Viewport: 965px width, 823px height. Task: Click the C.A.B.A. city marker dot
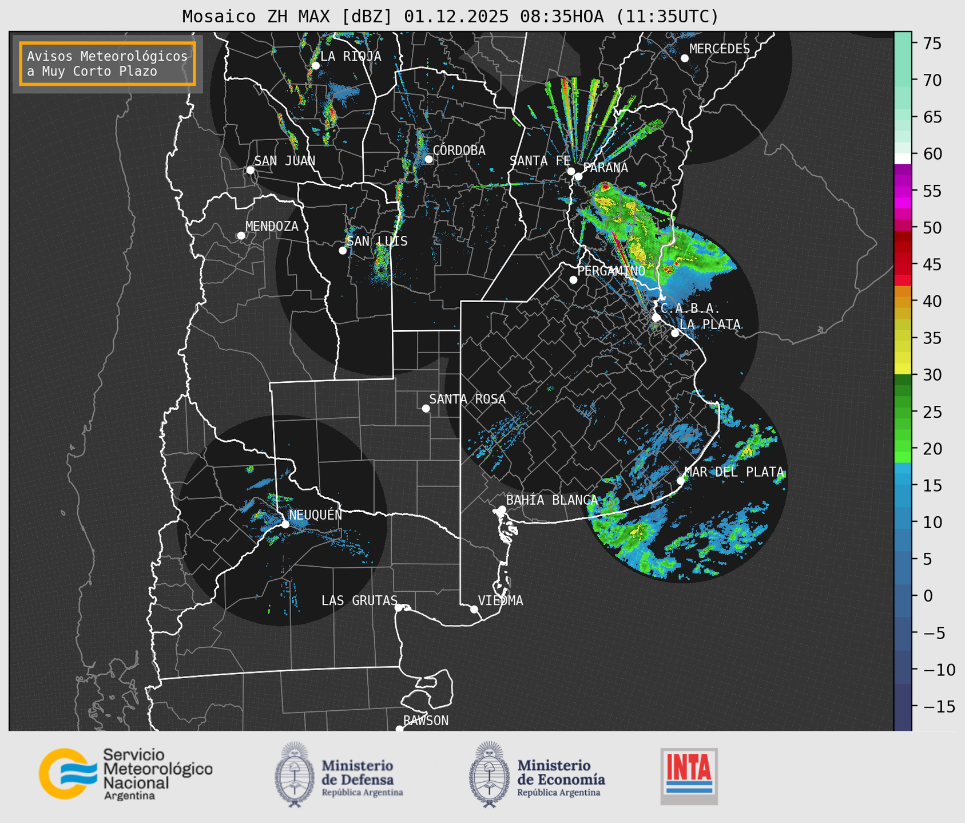656,318
